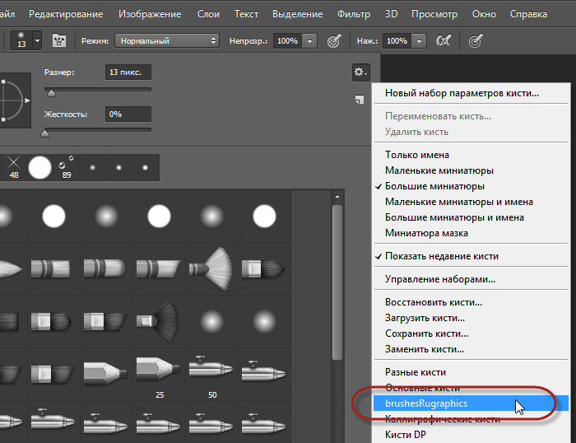
Task: Pick the recent brush sized 48
Action: 14,167
